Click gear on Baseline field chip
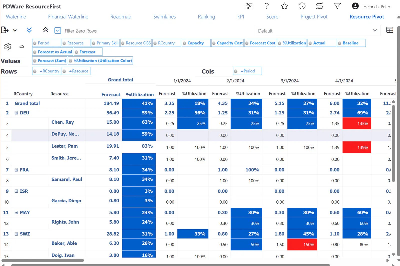The image size is (400, 266). (339, 43)
